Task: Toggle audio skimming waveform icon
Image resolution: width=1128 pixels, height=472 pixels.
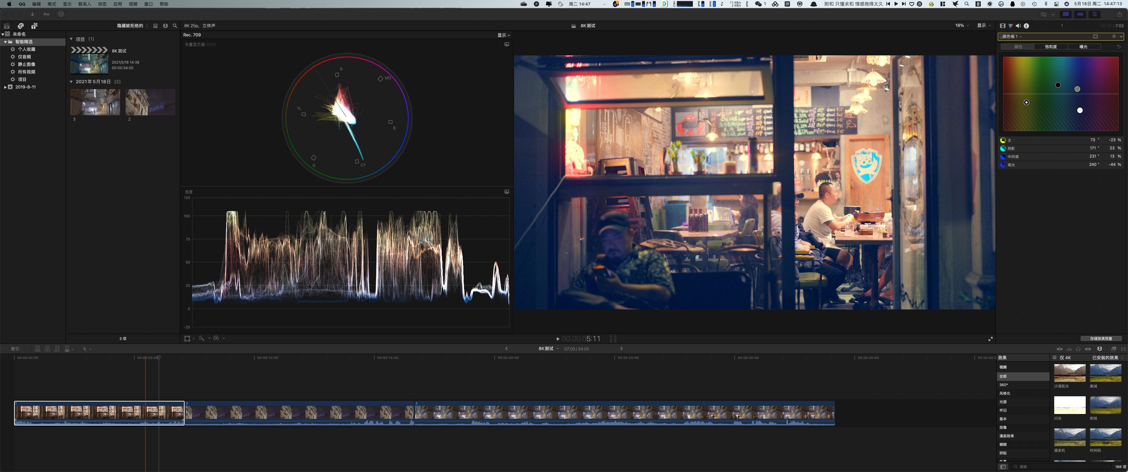Action: (x=1069, y=349)
